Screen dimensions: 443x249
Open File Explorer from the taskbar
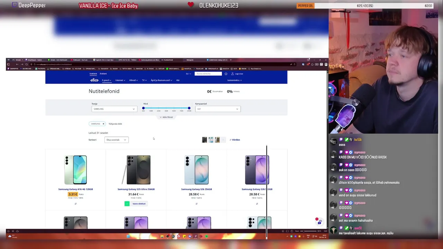click(x=162, y=237)
